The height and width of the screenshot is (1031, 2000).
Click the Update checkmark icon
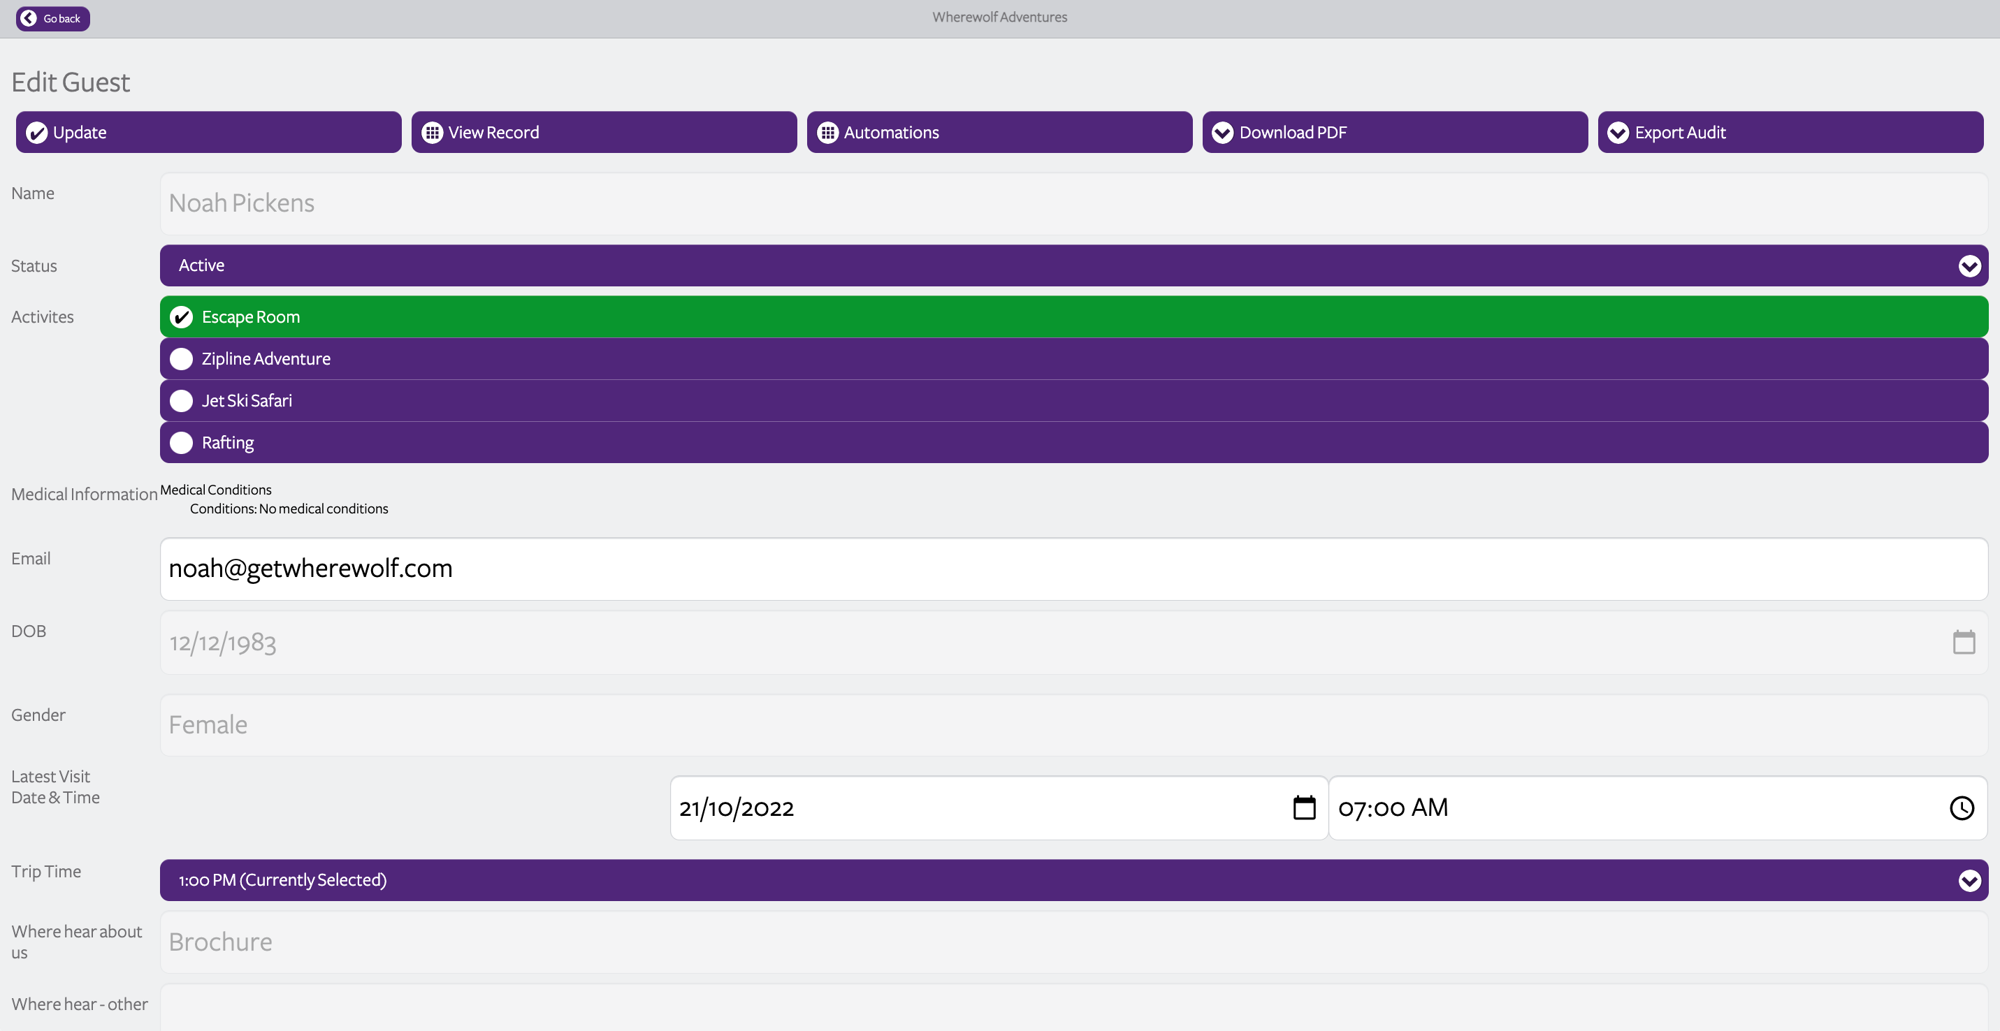point(36,133)
